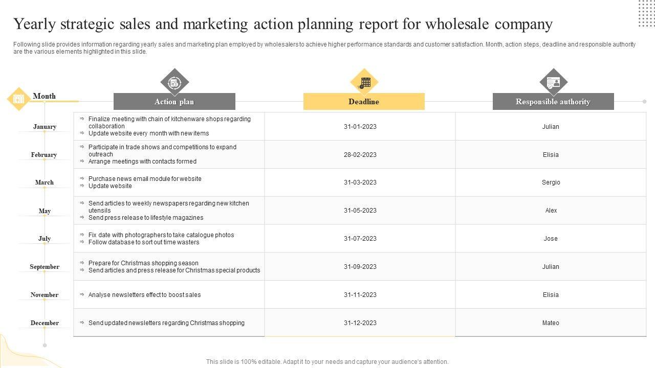Viewport: 655px width, 368px height.
Task: Click the Month calendar icon
Action: 19,99
